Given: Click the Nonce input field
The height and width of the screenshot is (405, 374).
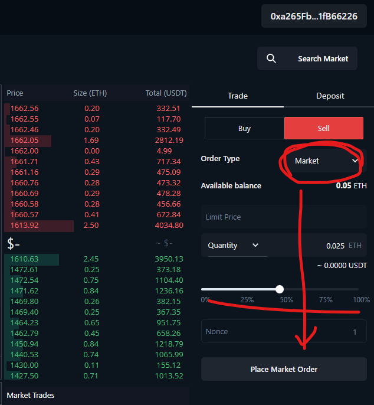Looking at the screenshot, I should [284, 331].
